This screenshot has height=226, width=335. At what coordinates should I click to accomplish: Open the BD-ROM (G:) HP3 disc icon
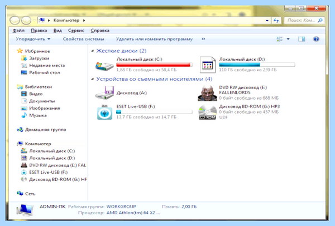(208, 112)
